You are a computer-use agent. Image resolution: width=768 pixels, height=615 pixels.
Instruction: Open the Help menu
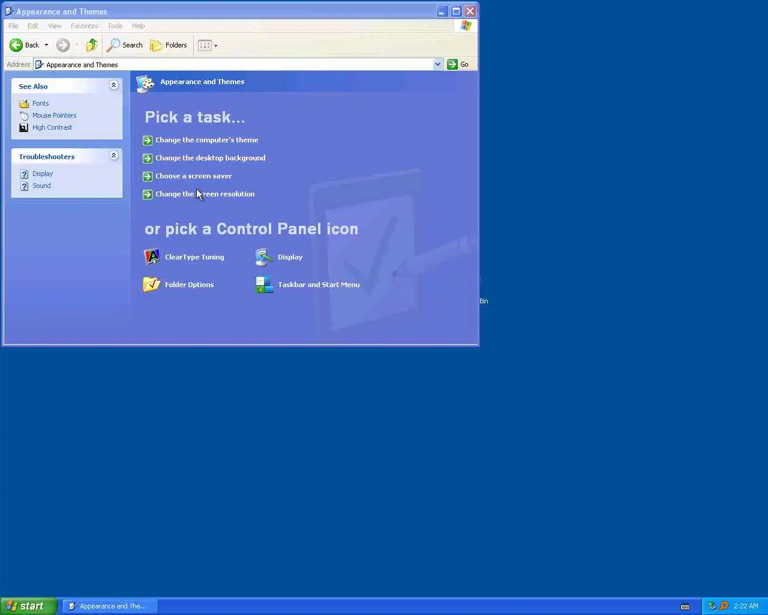pos(139,26)
